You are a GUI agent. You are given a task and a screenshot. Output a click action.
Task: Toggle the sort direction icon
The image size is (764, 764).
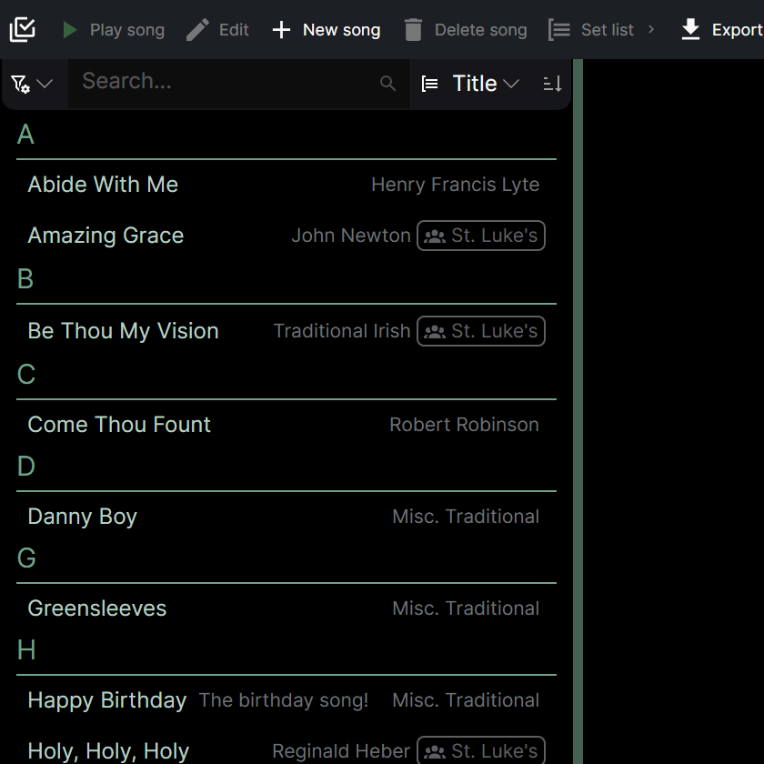click(x=553, y=84)
